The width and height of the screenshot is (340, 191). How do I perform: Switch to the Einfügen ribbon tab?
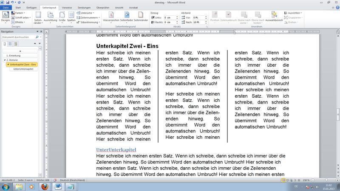coord(31,8)
